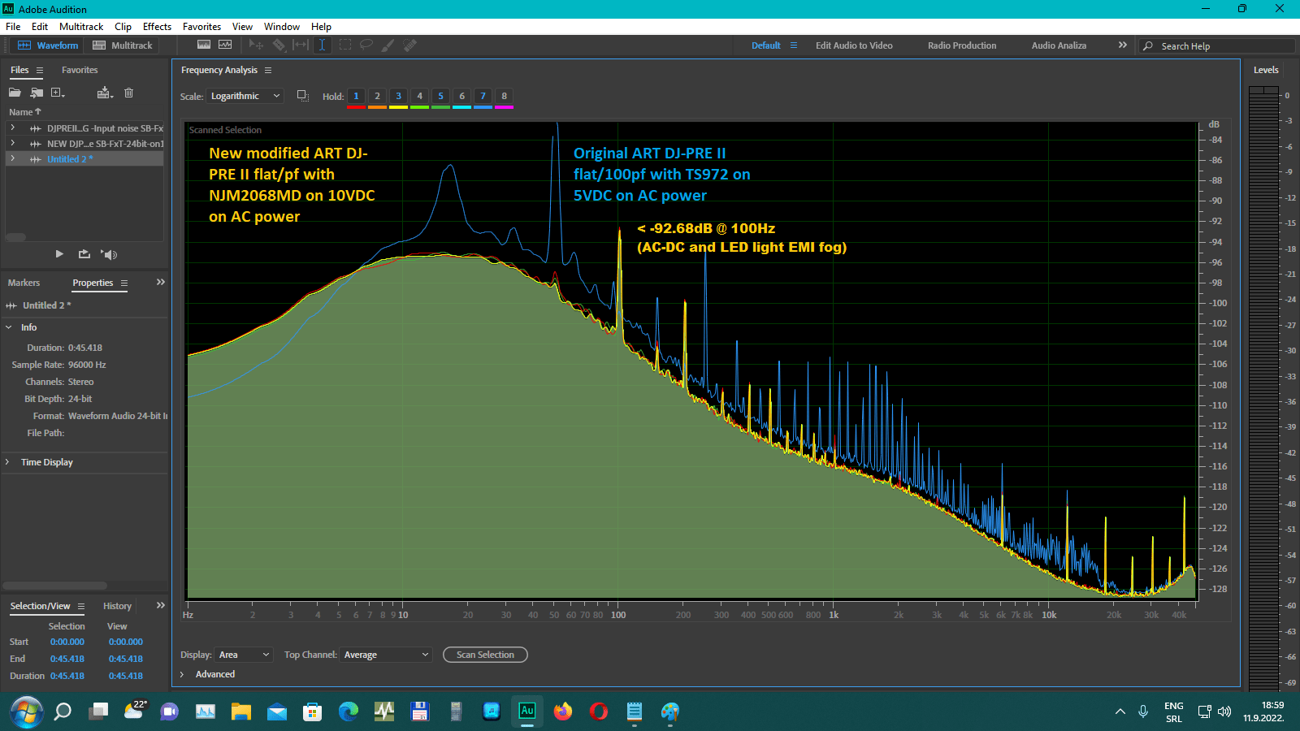Viewport: 1300px width, 731px height.
Task: Toggle Hold button 5
Action: point(440,96)
